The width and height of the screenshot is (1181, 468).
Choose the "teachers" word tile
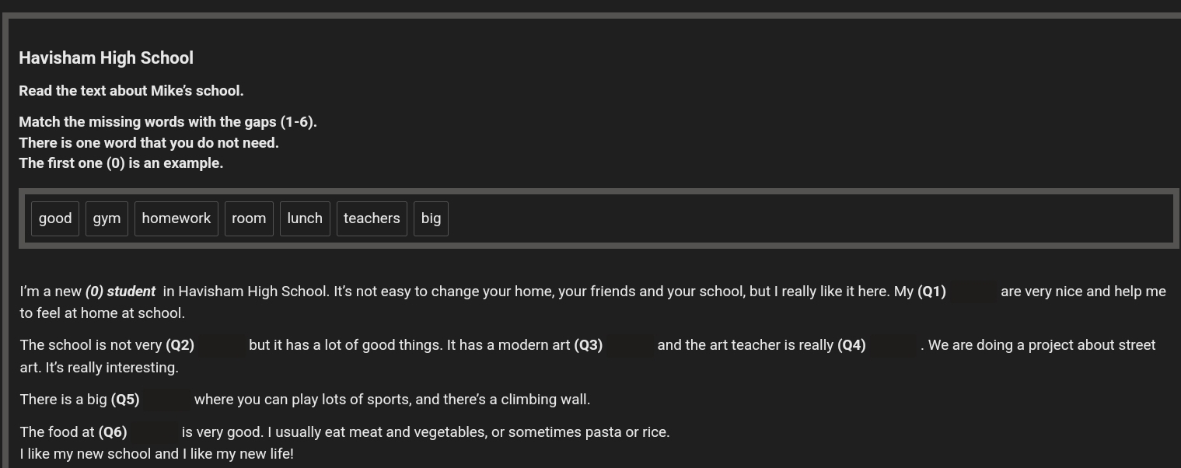point(372,218)
